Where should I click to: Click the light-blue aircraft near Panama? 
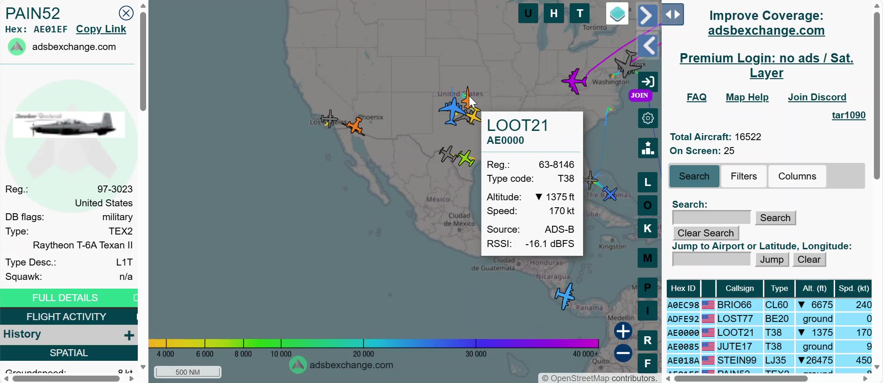pos(565,296)
